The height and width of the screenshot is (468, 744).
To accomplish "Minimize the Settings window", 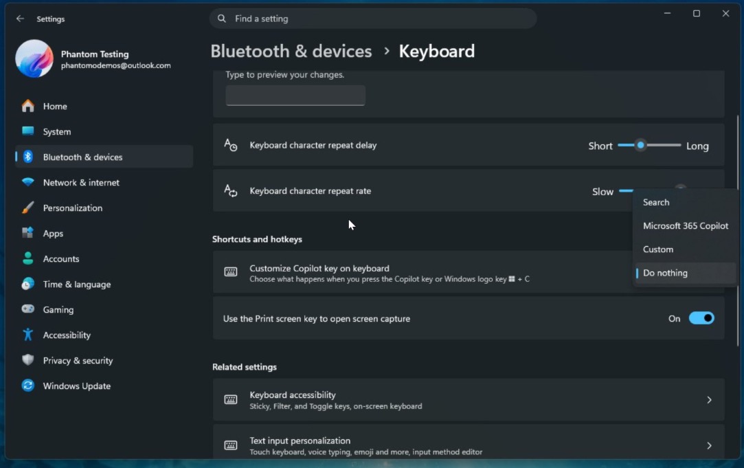I will point(667,13).
